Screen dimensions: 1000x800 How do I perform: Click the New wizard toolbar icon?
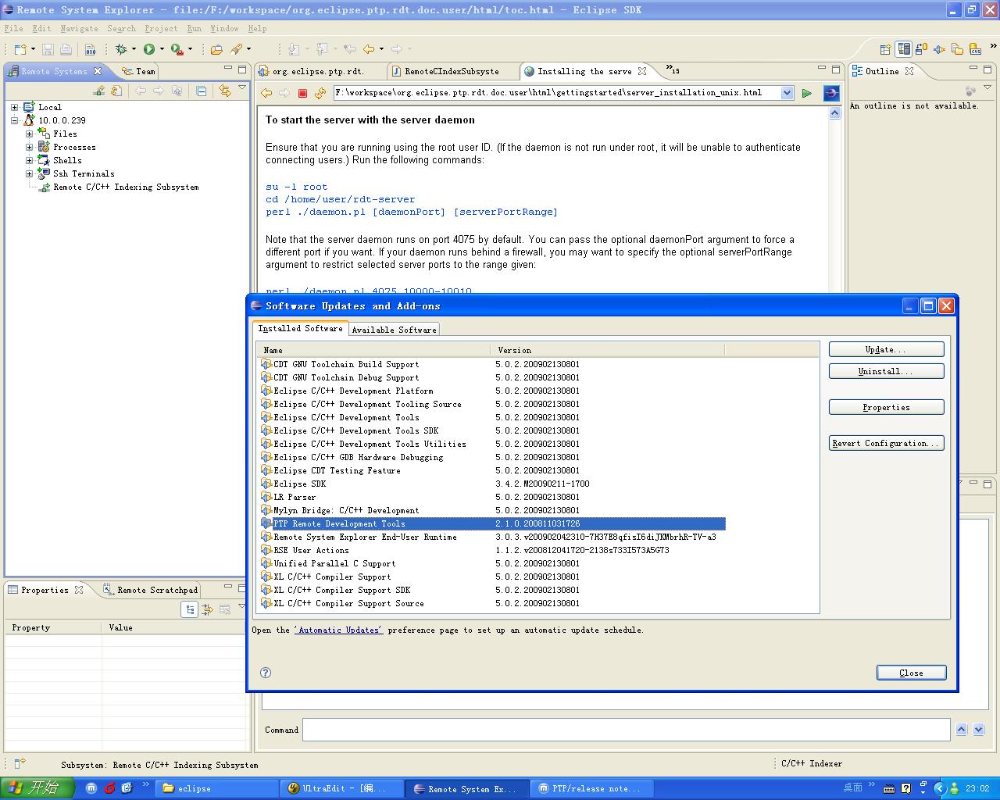click(20, 49)
